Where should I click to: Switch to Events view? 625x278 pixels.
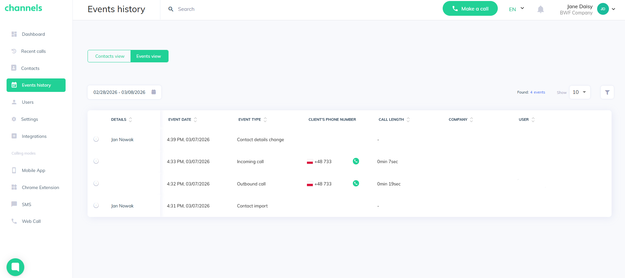tap(150, 56)
